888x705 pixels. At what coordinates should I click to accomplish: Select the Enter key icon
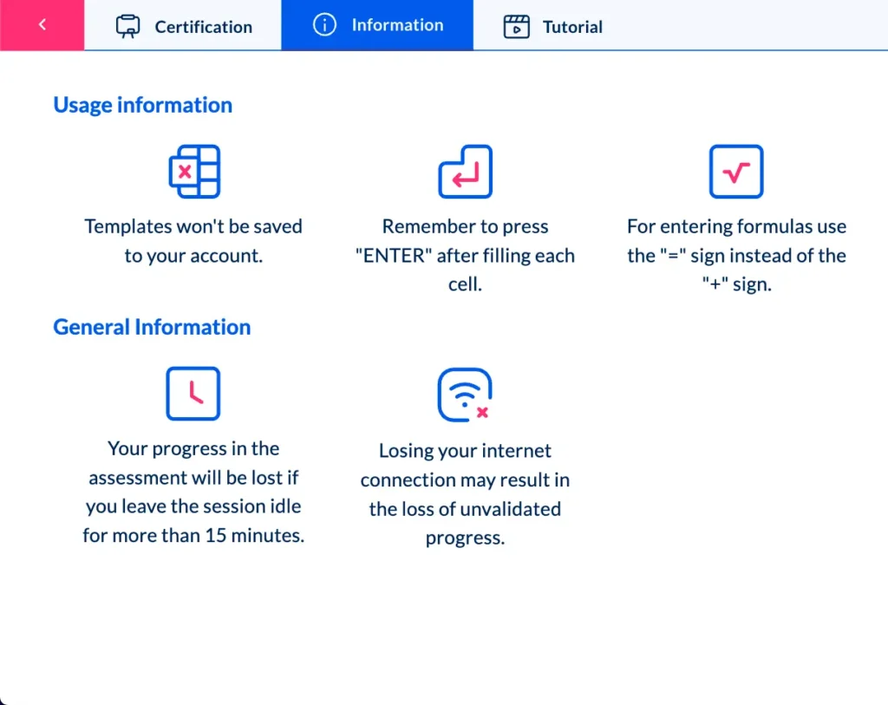pyautogui.click(x=465, y=171)
